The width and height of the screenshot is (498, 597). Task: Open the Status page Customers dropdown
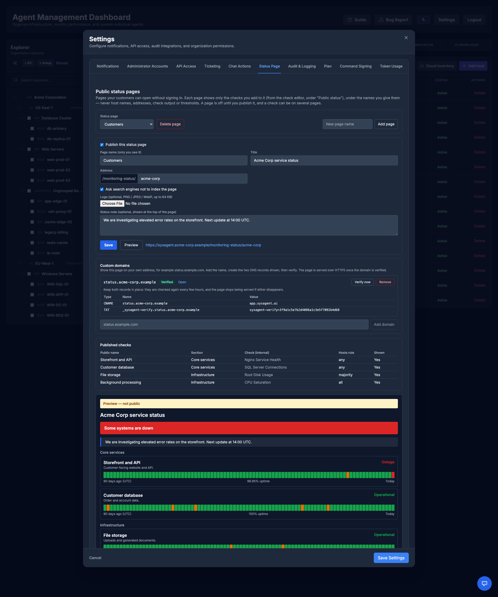click(x=127, y=124)
